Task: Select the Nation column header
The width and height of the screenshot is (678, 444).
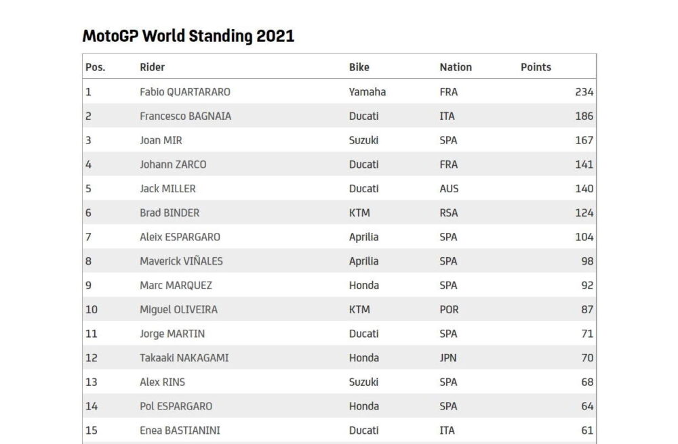Action: point(456,67)
